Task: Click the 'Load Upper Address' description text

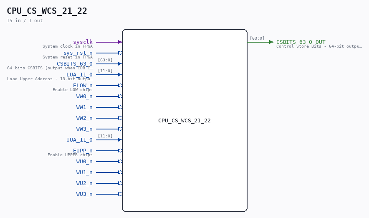Action: tap(50, 79)
